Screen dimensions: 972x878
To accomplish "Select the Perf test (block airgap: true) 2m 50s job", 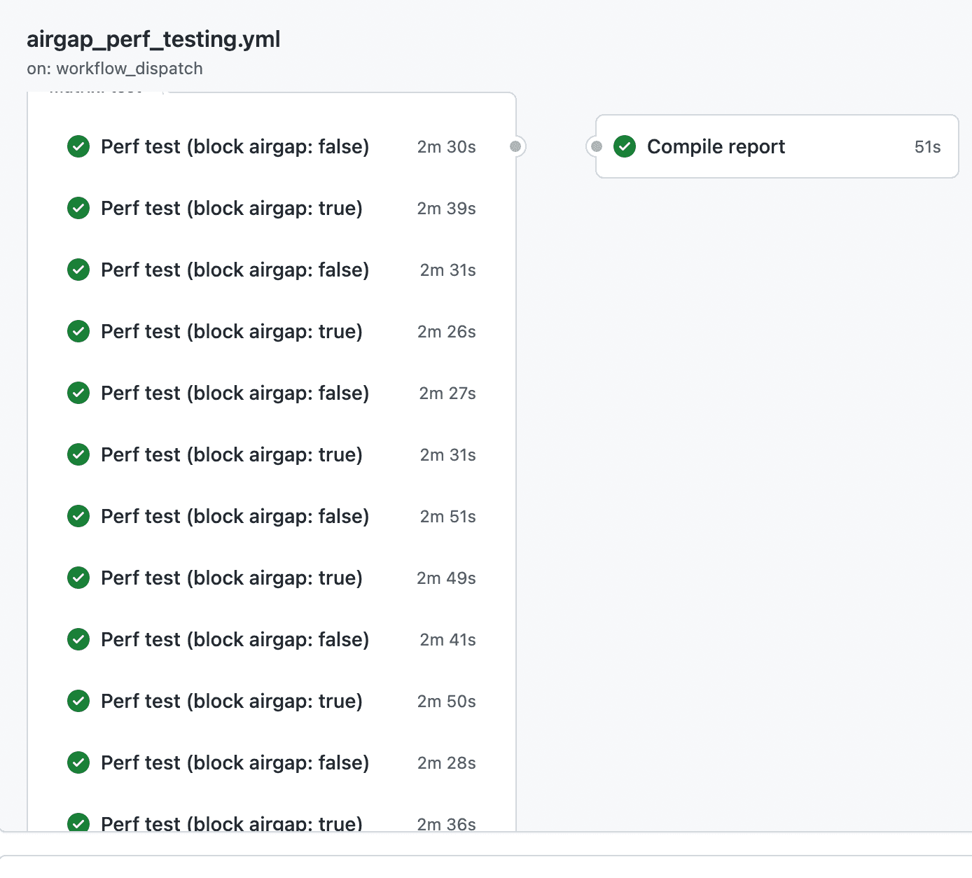I will coord(232,701).
